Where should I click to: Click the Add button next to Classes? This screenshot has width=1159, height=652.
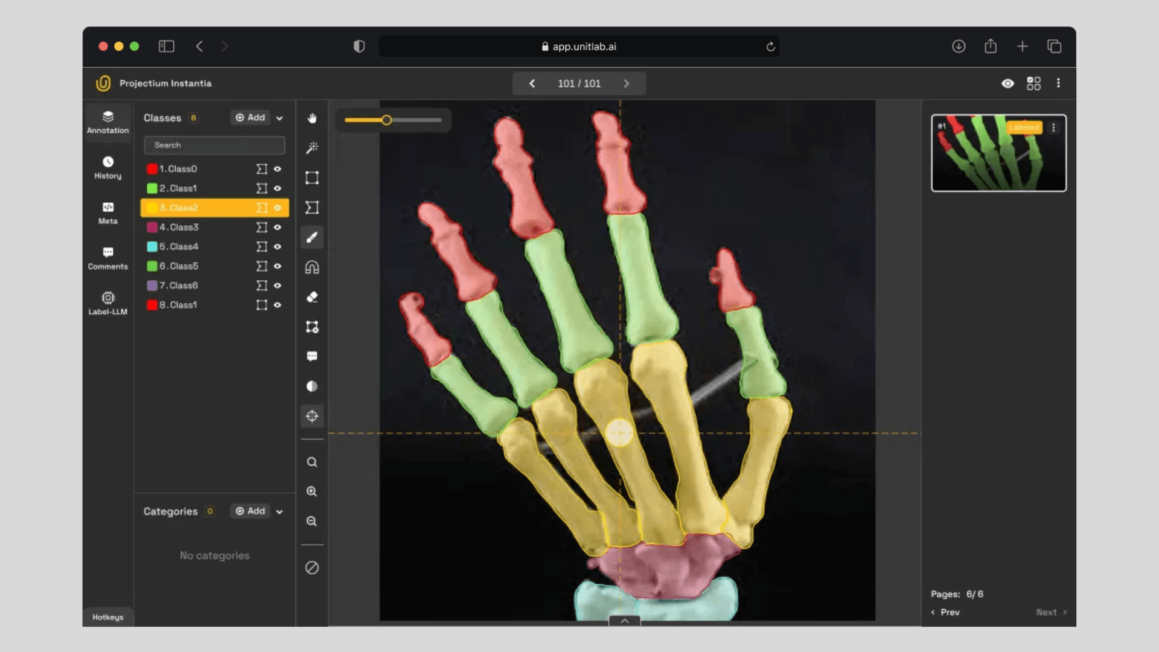click(x=249, y=118)
